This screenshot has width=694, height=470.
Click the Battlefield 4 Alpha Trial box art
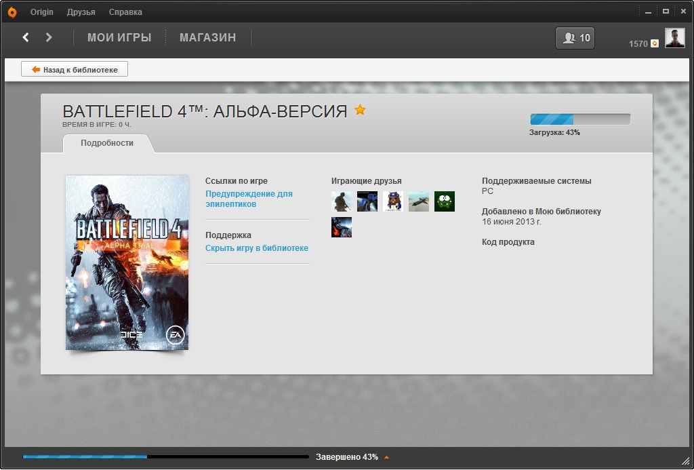(x=127, y=262)
